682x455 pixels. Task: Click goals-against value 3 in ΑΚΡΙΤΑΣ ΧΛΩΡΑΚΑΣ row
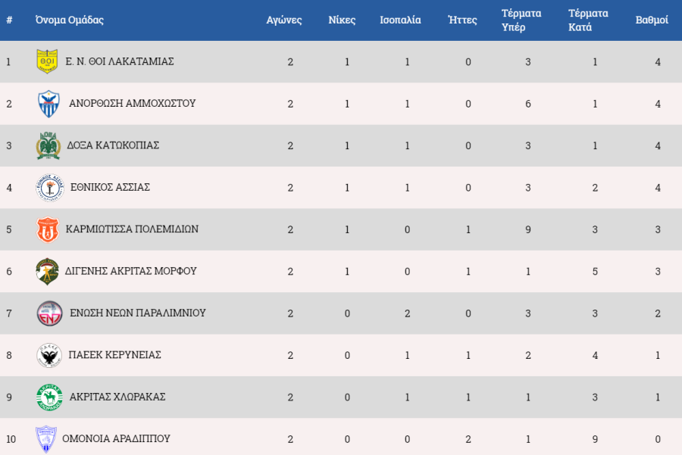coord(595,397)
